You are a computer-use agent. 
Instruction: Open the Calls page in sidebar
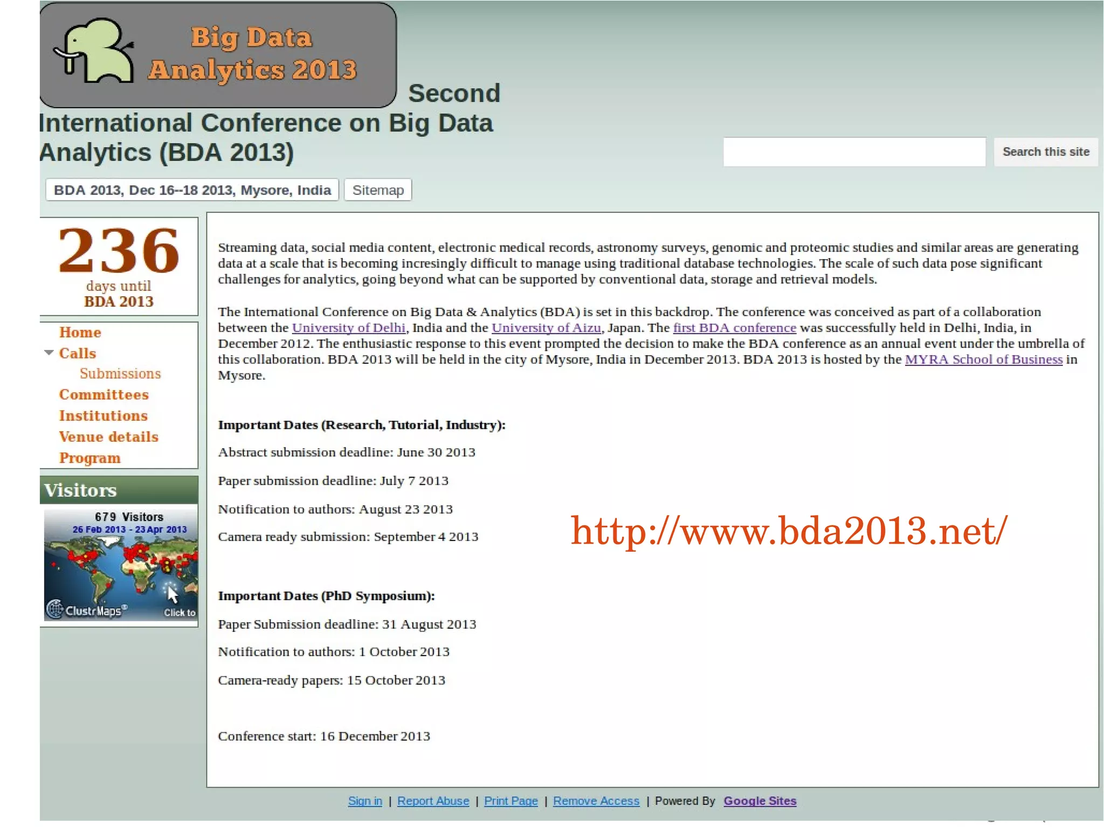tap(78, 353)
